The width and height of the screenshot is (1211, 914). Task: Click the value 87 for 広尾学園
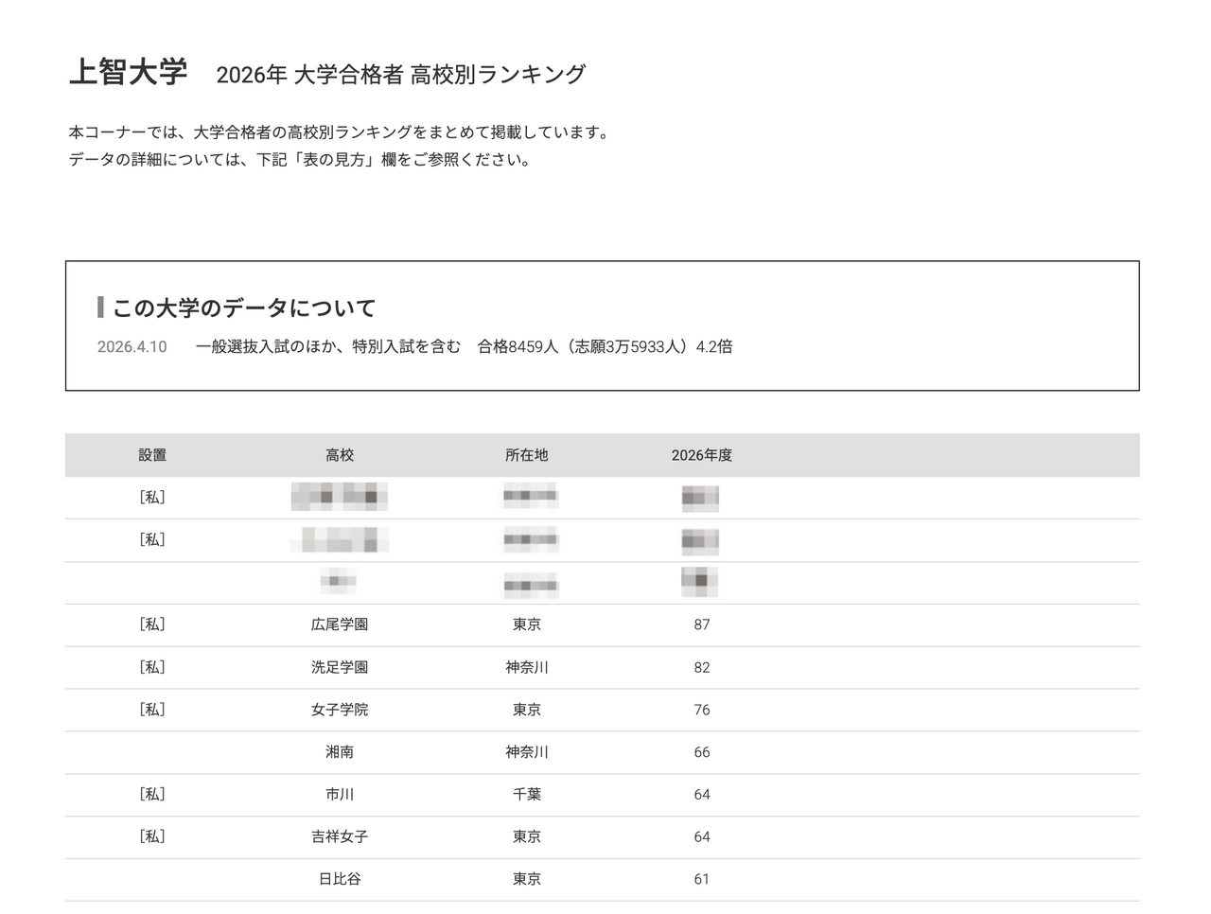pos(701,624)
